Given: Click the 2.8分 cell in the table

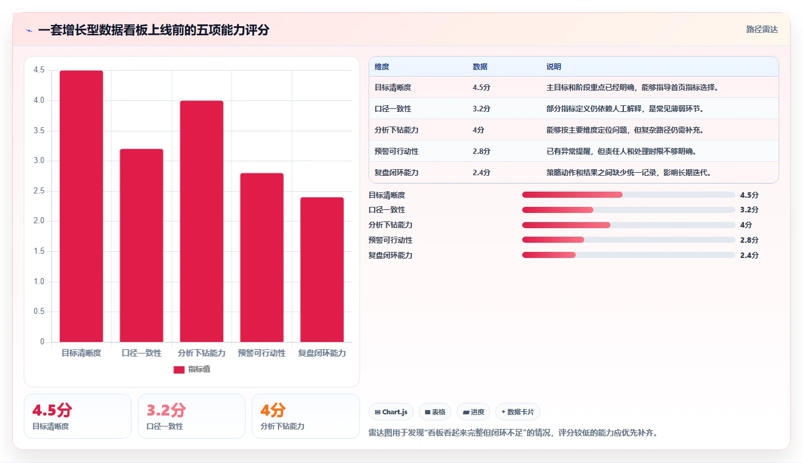Looking at the screenshot, I should [481, 151].
